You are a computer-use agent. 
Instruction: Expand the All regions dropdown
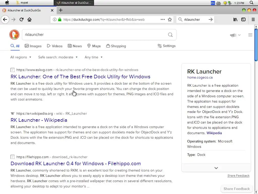tap(21, 57)
